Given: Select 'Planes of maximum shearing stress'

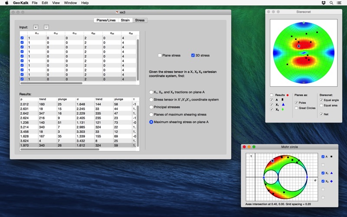Looking at the screenshot, I should point(151,115).
